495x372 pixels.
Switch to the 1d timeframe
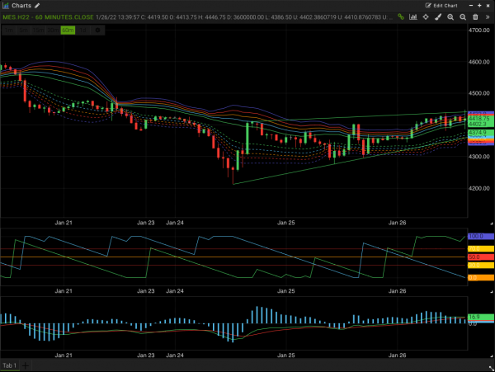82,31
